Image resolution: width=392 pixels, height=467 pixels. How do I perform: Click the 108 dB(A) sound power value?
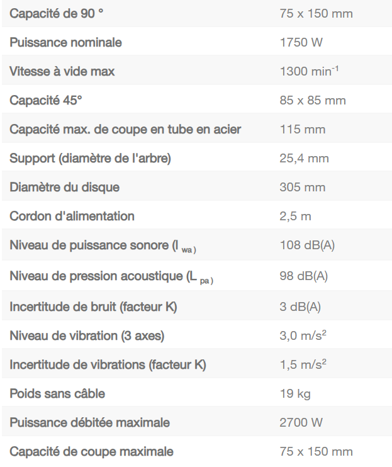[x=307, y=245]
